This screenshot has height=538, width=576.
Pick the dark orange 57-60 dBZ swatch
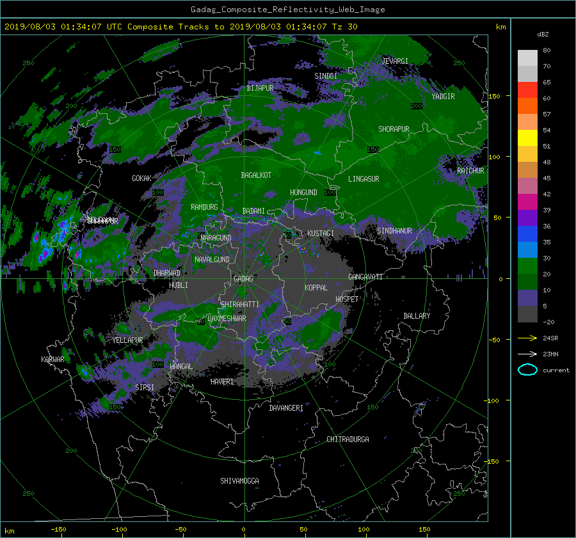527,106
